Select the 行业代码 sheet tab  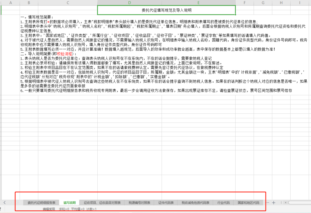click(223, 203)
